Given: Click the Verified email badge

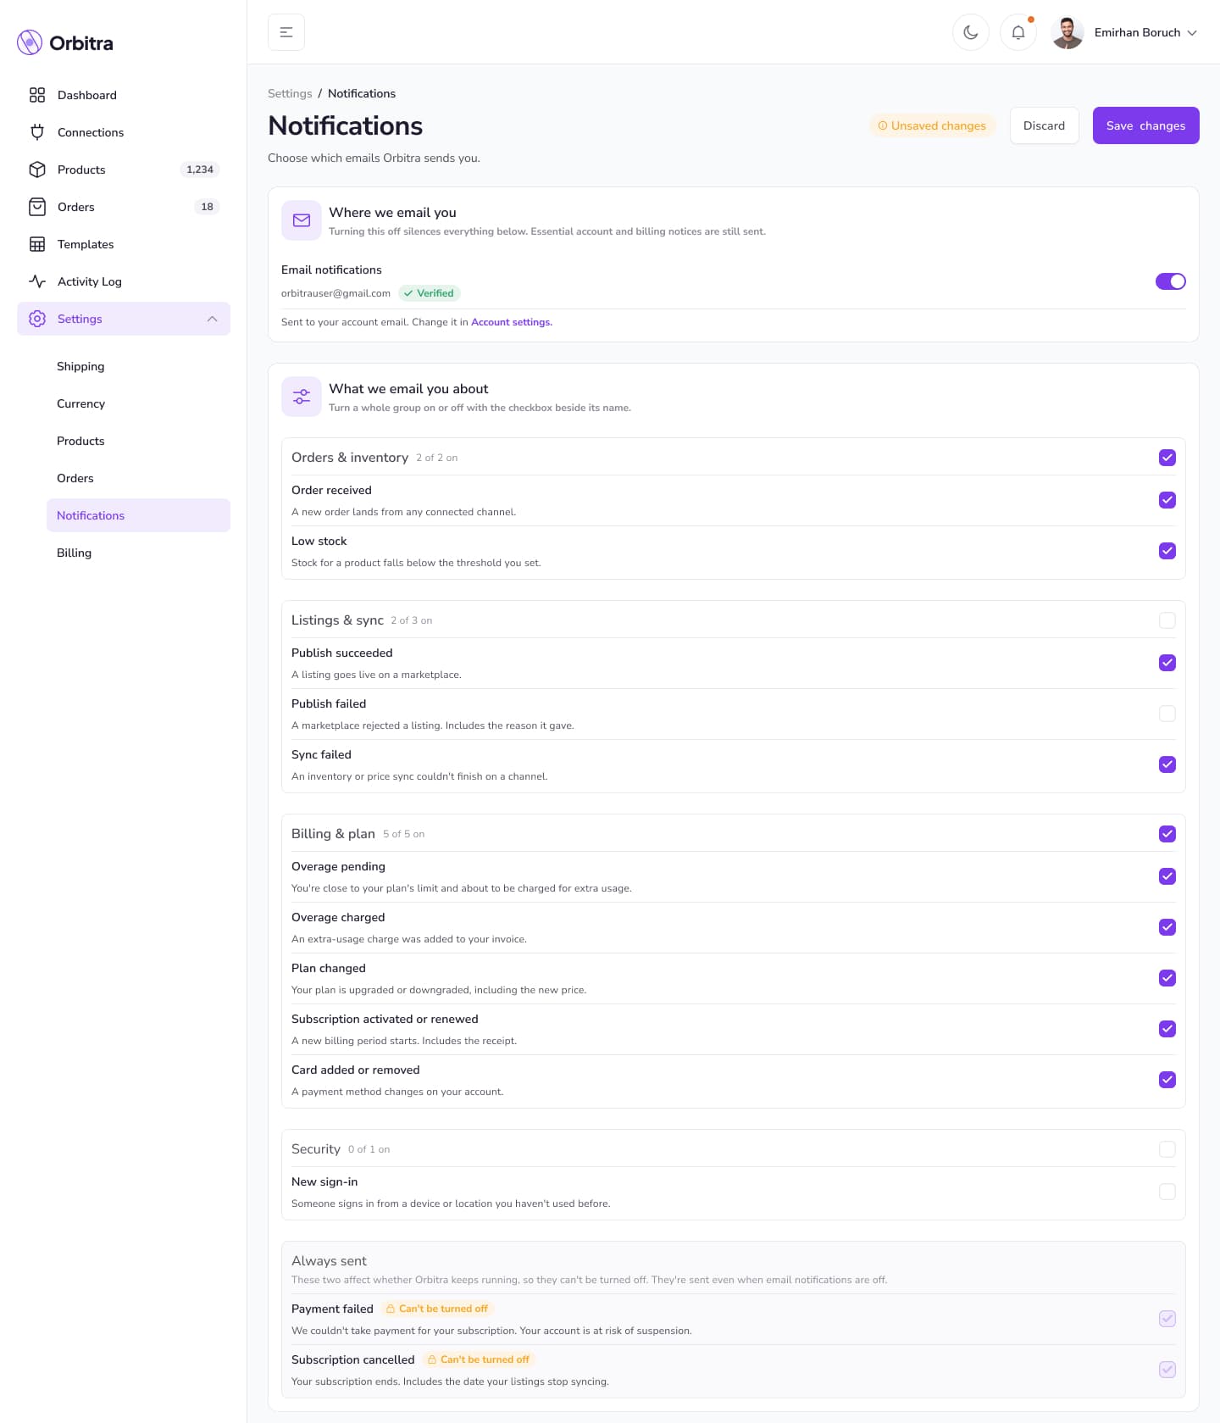Looking at the screenshot, I should (x=429, y=293).
